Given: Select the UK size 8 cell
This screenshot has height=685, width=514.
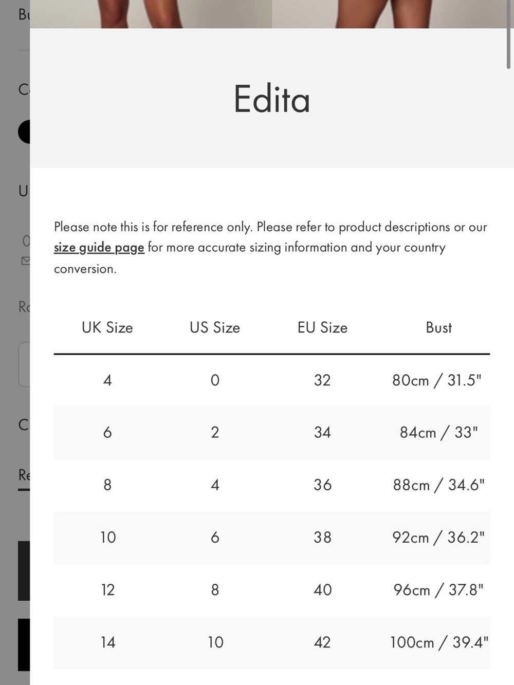Looking at the screenshot, I should pos(107,485).
